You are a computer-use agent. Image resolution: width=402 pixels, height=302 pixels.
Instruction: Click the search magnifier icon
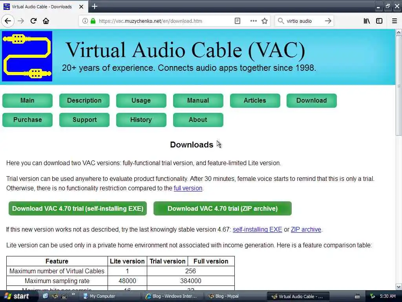coord(281,21)
